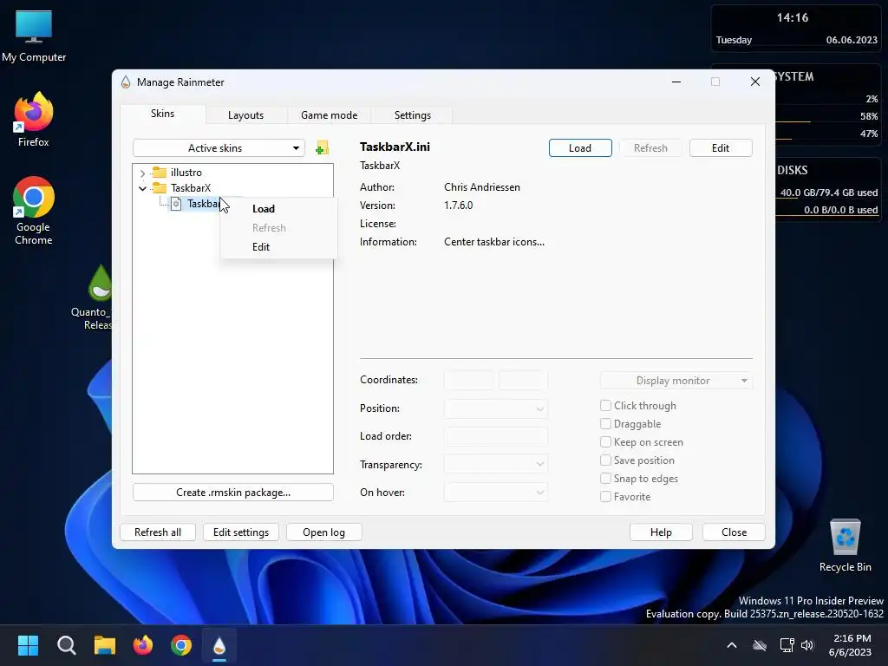Open taskbar Search
The image size is (888, 666).
(67, 645)
